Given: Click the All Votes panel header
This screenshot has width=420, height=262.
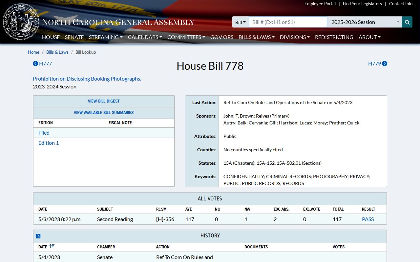Looking at the screenshot, I should coord(210,199).
